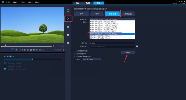Viewport: 186px width, 100px height.
Task: Click the file location path field
Action: 112,47
